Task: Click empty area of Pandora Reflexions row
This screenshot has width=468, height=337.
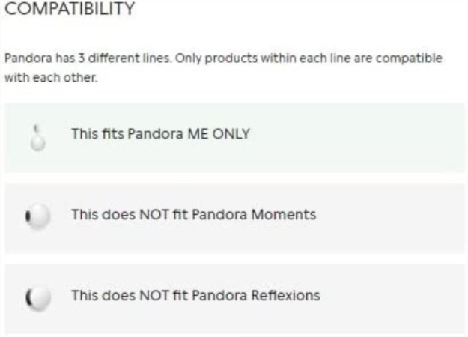Action: (x=388, y=299)
